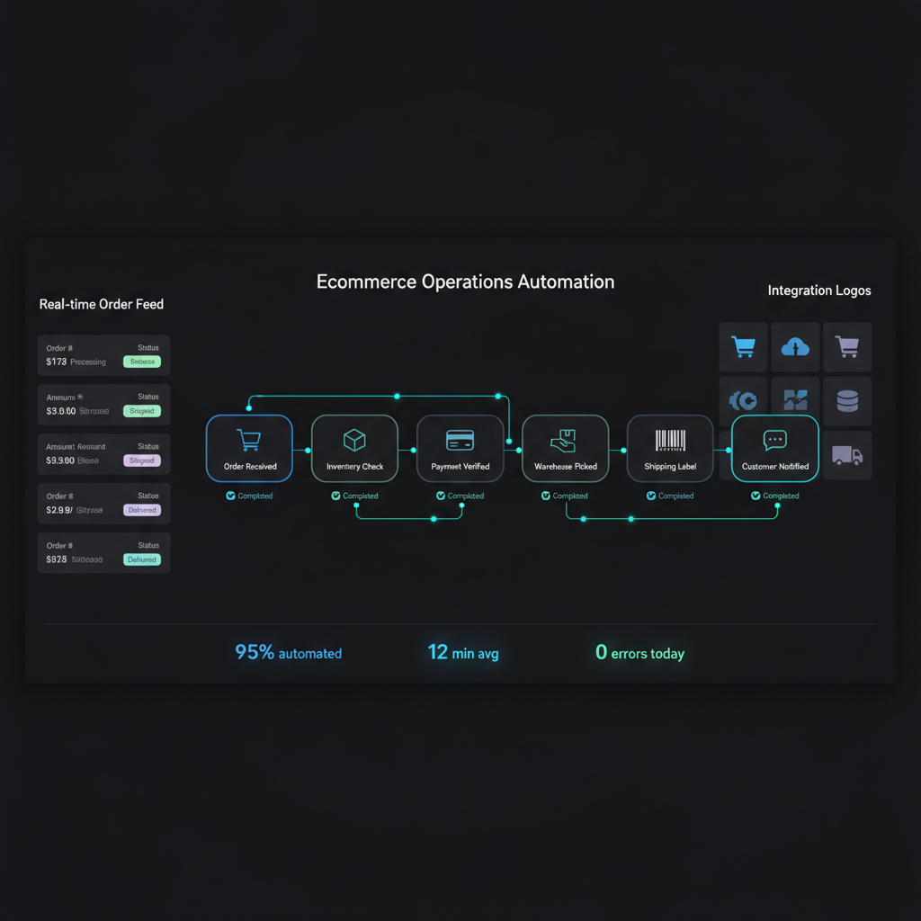921x921 pixels.
Task: Select the hand-with-box icon in Warehouse Picked
Action: (x=563, y=441)
